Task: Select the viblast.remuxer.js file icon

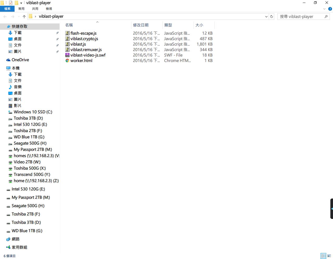Action: pos(67,50)
